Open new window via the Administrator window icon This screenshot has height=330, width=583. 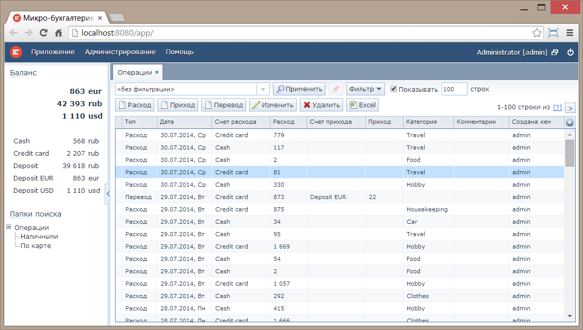[x=555, y=53]
